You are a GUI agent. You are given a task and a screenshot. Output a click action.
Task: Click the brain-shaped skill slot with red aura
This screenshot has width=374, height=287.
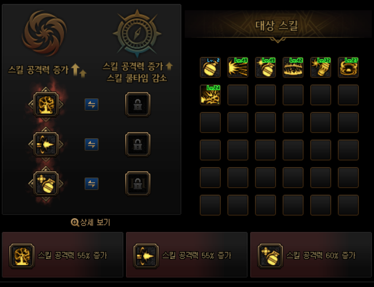(x=46, y=104)
